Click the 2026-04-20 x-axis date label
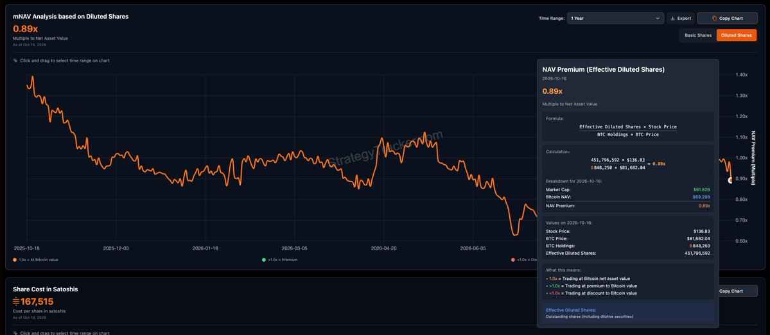 click(384, 248)
